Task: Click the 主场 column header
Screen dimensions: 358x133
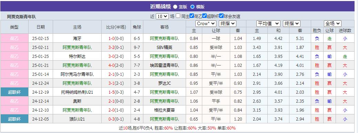Action: tap(77, 27)
